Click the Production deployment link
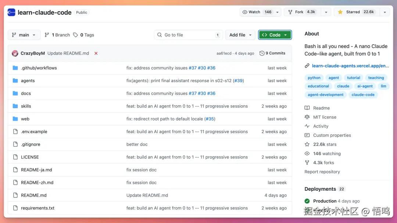This screenshot has width=397, height=223. (325, 201)
